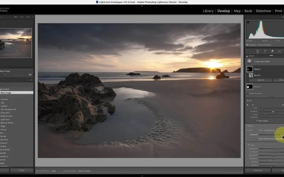Screen dimensions: 284x177
Task: Uncheck the Auto Mask checkbox
Action: (257, 121)
